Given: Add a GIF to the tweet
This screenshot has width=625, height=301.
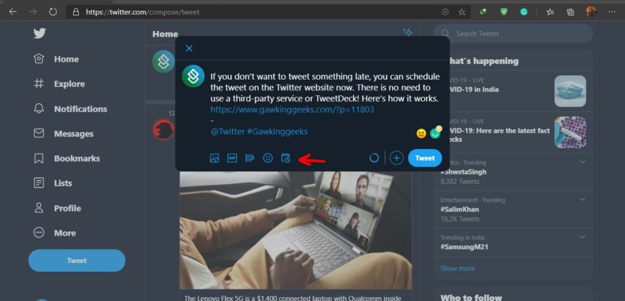Looking at the screenshot, I should (x=232, y=158).
